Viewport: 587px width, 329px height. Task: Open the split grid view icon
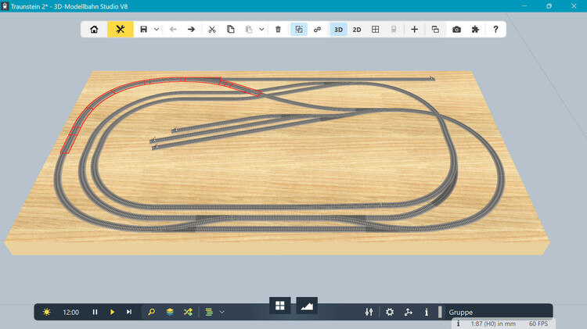pyautogui.click(x=376, y=29)
